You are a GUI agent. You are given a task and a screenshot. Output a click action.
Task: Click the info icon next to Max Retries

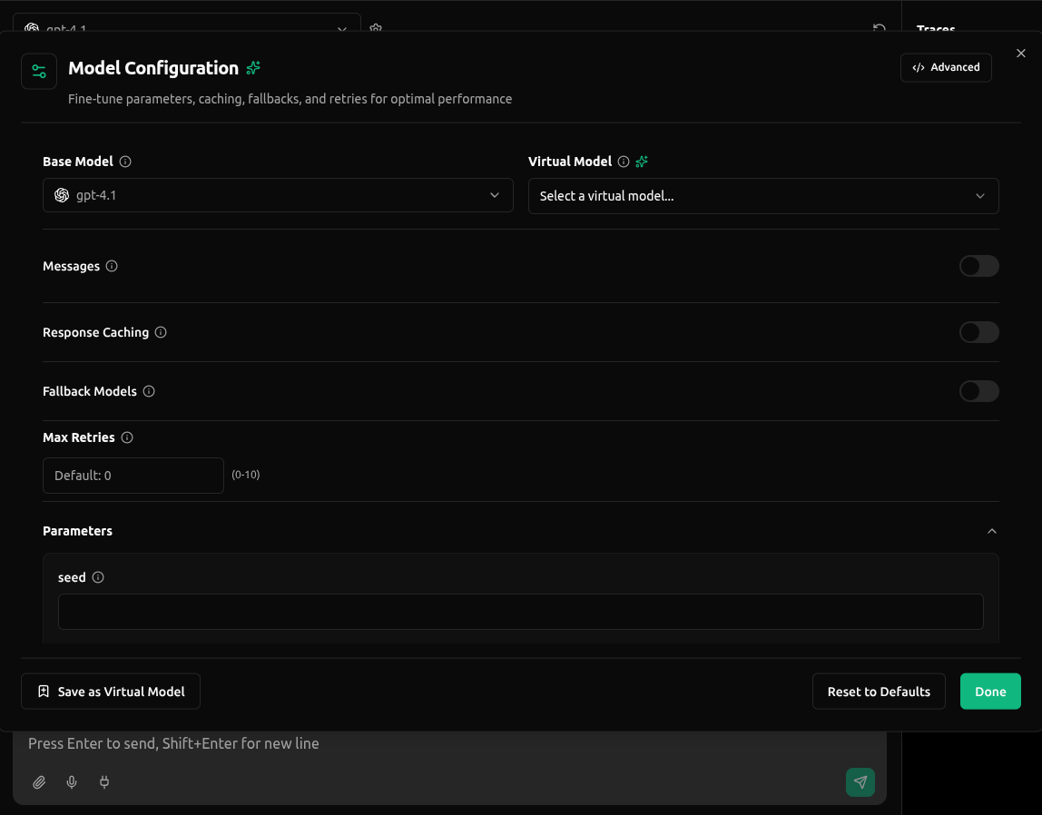point(127,437)
